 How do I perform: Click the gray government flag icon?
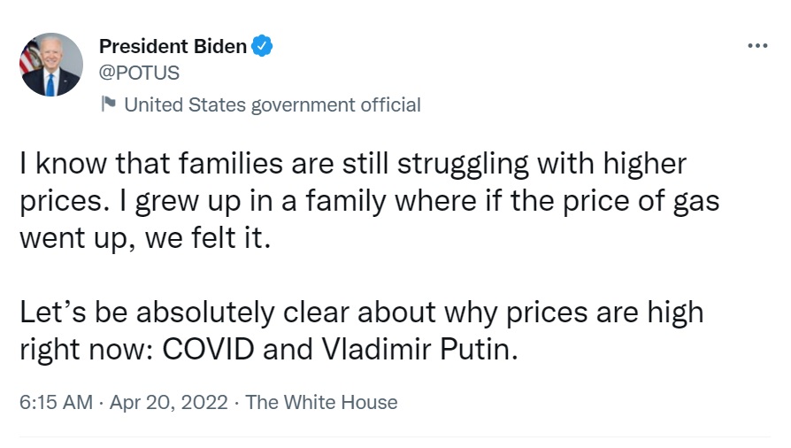[x=109, y=104]
